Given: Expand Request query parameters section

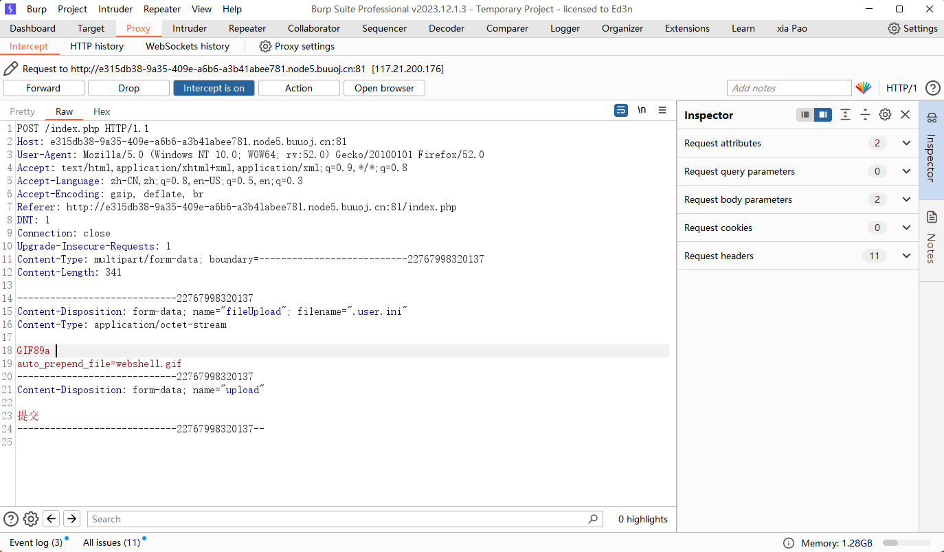Looking at the screenshot, I should tap(798, 171).
